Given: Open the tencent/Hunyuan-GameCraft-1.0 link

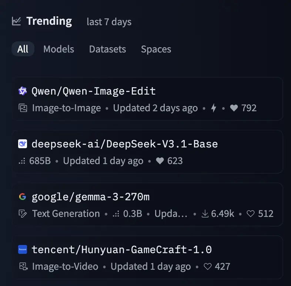Looking at the screenshot, I should pyautogui.click(x=121, y=249).
